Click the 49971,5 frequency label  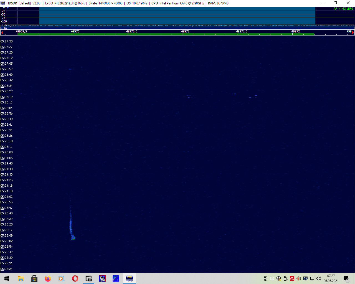coord(242,31)
